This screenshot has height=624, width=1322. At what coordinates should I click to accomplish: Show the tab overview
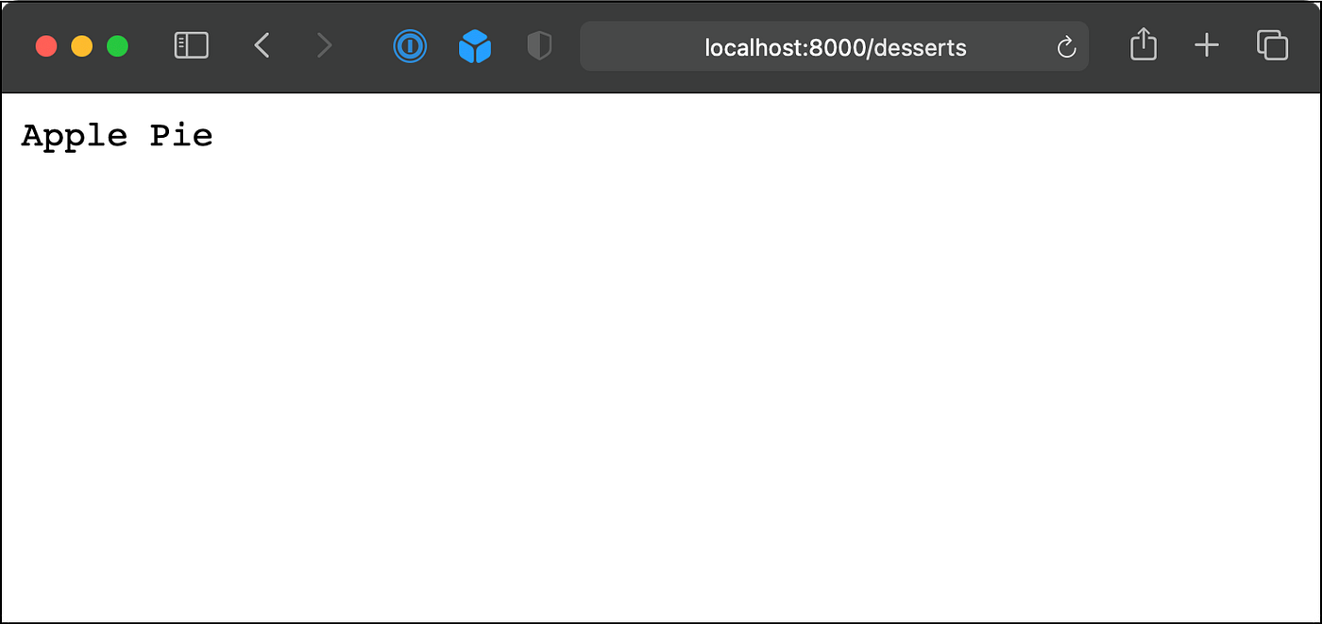(1272, 45)
